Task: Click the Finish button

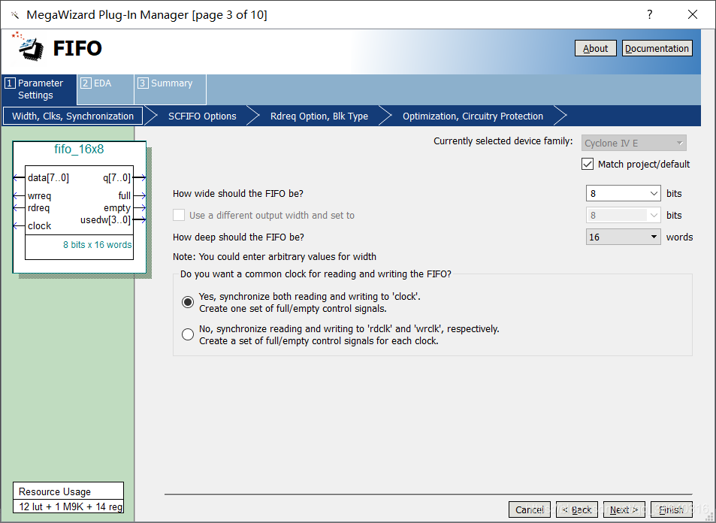Action: pos(671,509)
